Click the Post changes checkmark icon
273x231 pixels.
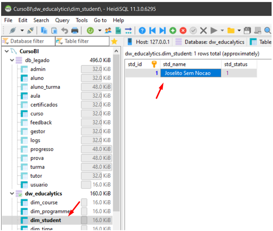(193, 30)
